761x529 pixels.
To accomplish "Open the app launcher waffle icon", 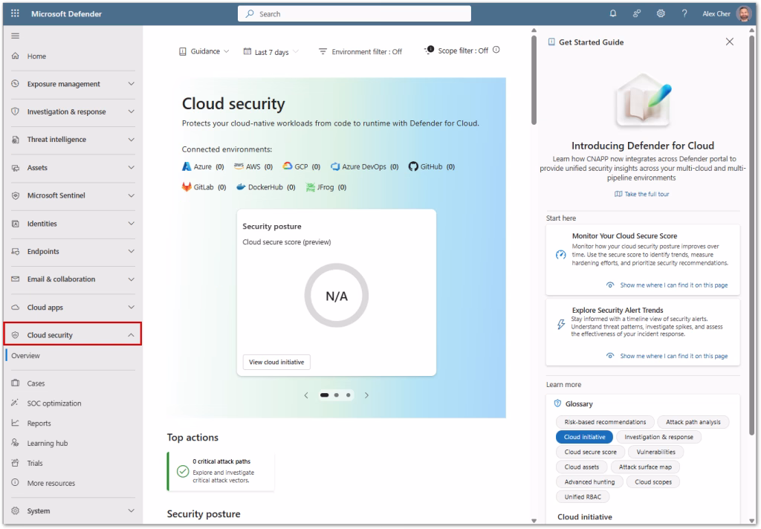I will (x=15, y=14).
